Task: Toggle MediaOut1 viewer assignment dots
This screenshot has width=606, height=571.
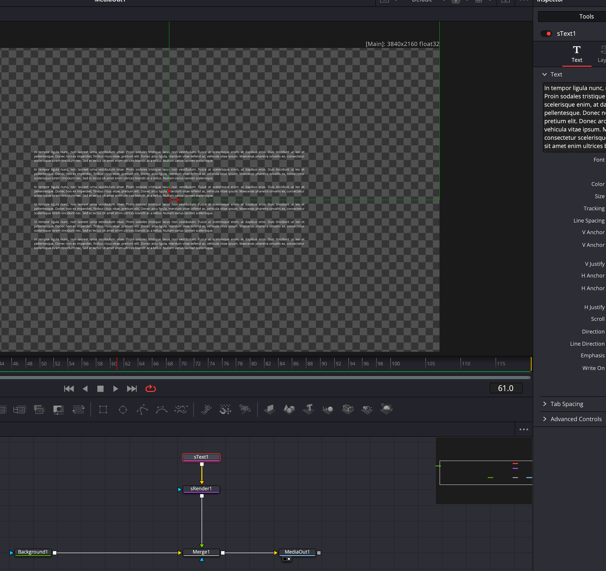Action: [x=286, y=559]
